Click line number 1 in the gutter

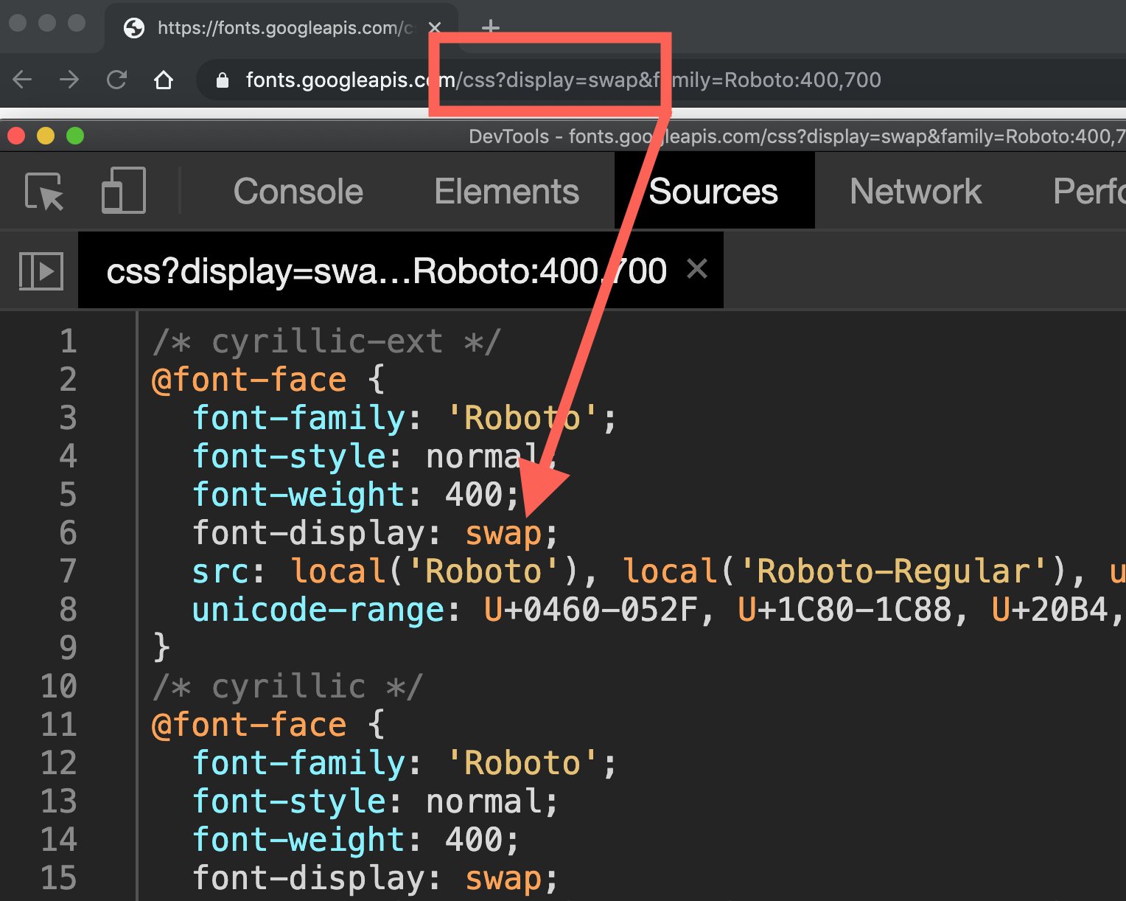(x=68, y=341)
